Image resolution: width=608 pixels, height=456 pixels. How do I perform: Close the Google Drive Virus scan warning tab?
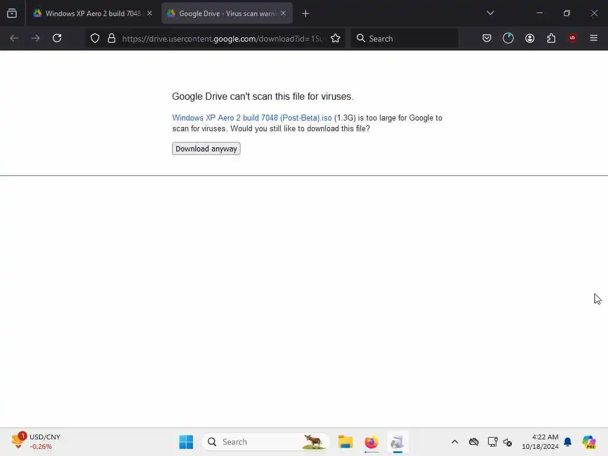coord(283,14)
